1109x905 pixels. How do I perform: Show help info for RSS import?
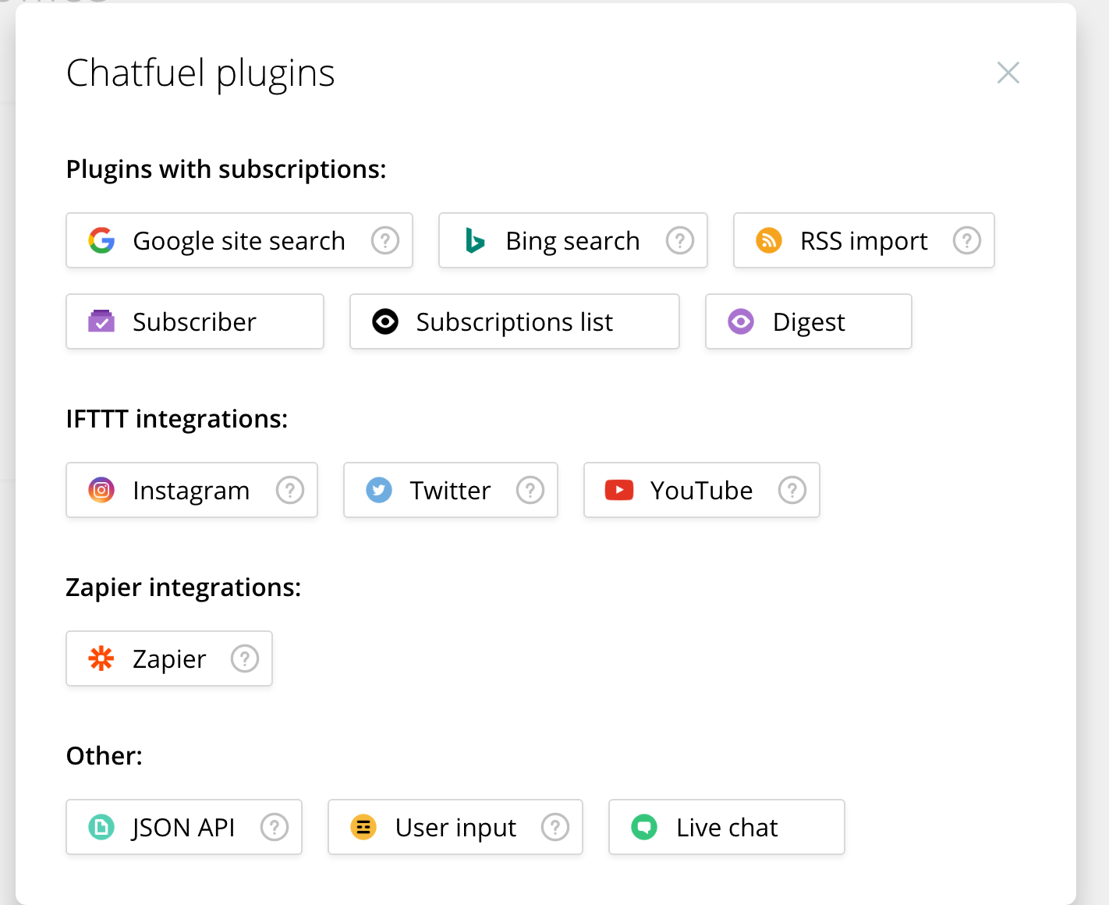pos(966,240)
